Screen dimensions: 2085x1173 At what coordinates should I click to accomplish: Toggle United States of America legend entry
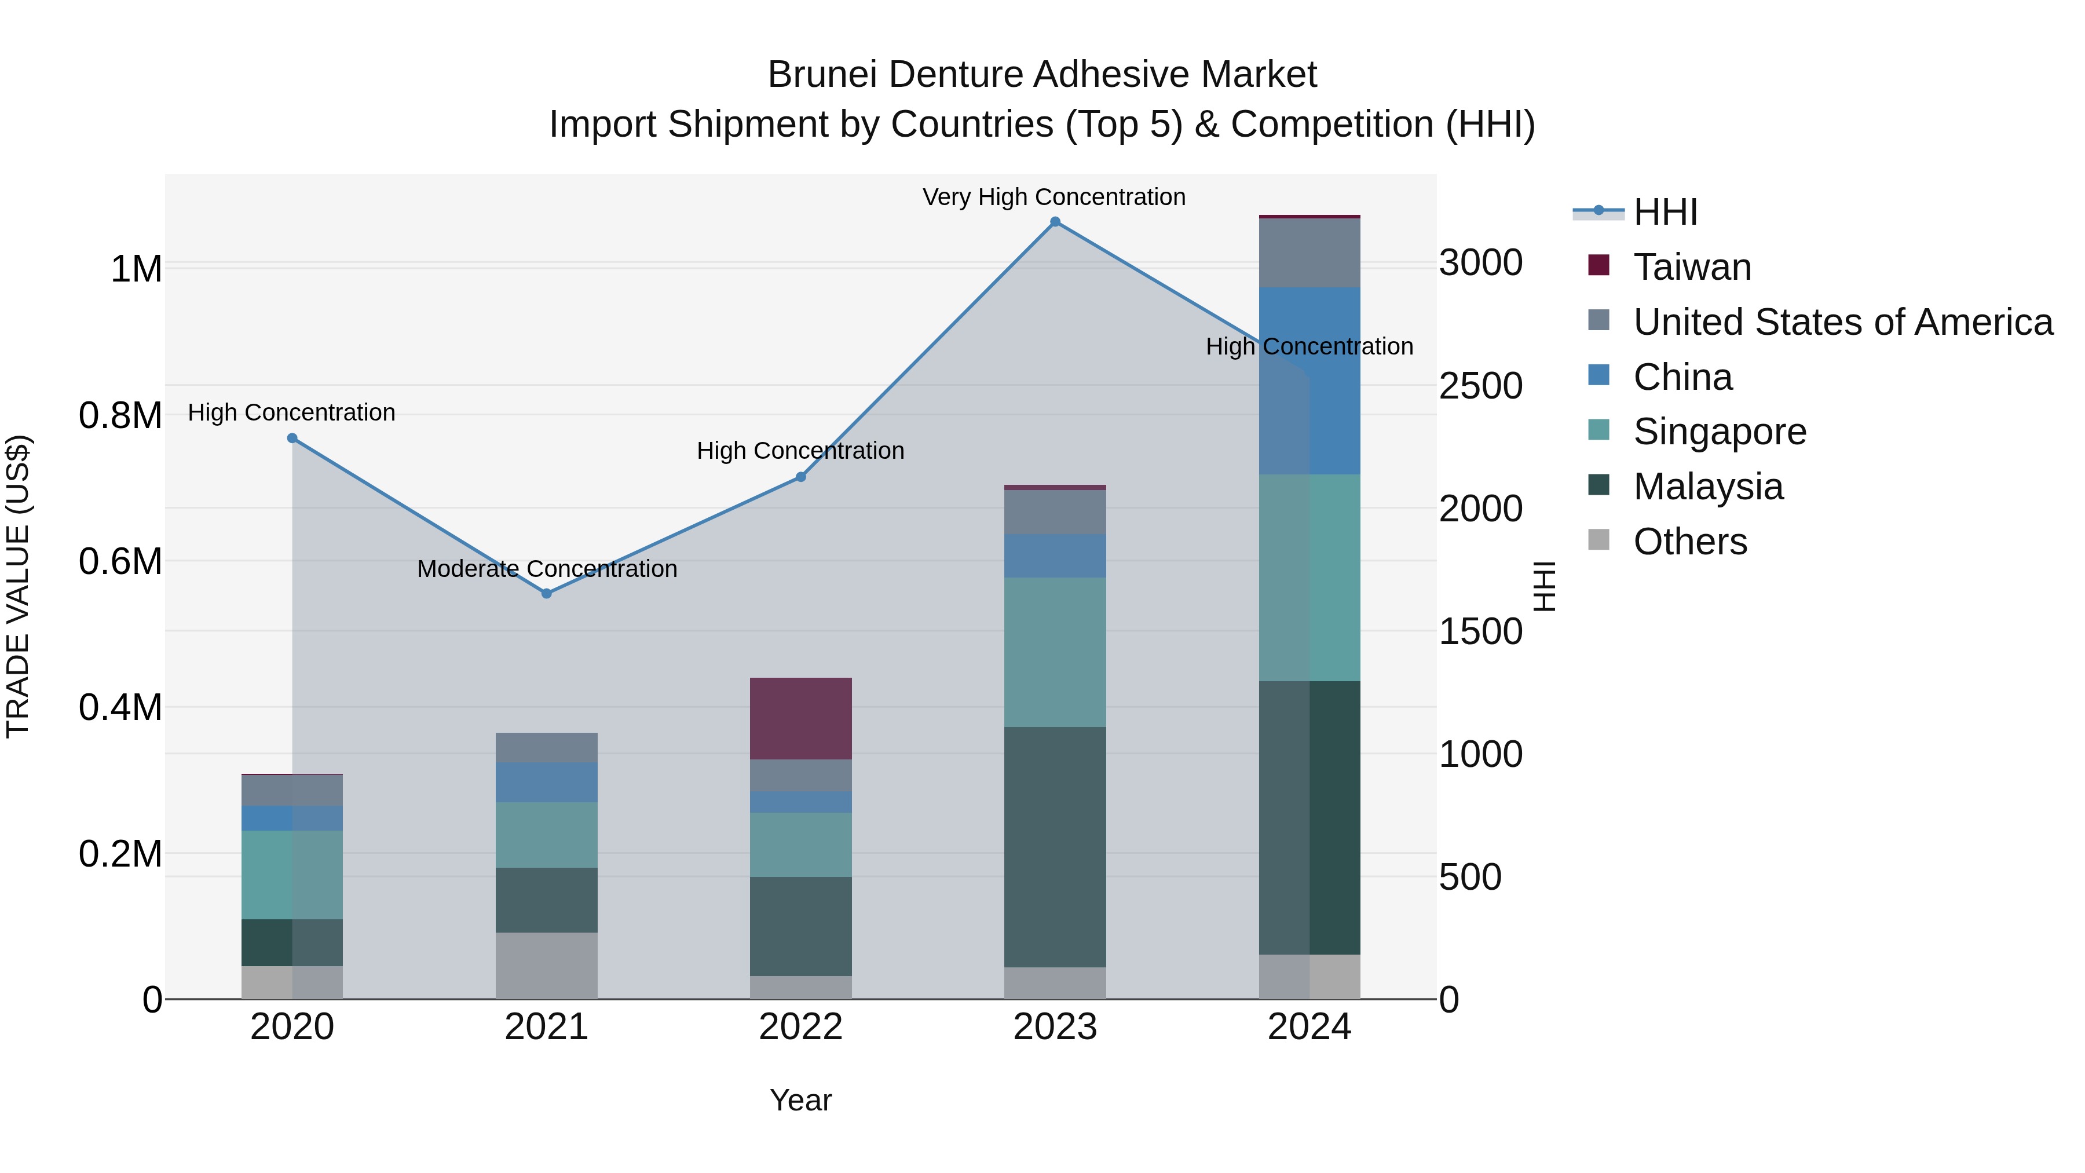(x=1820, y=321)
